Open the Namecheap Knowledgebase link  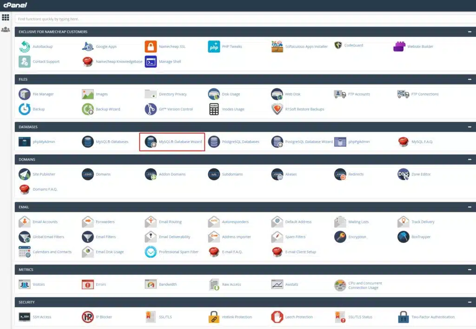coord(119,62)
